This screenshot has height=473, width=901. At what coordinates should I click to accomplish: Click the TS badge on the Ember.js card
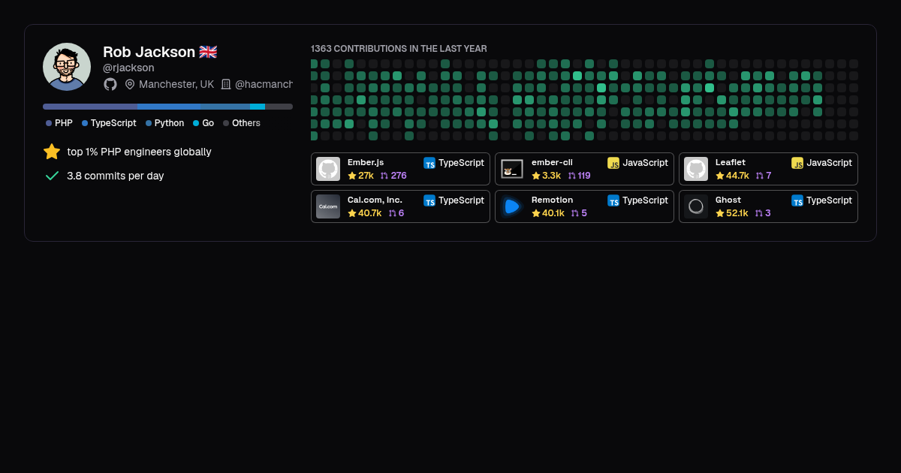[429, 163]
